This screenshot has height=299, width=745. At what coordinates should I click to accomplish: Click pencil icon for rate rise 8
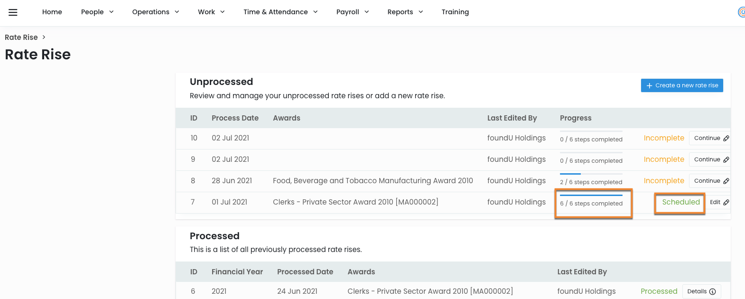pos(726,181)
